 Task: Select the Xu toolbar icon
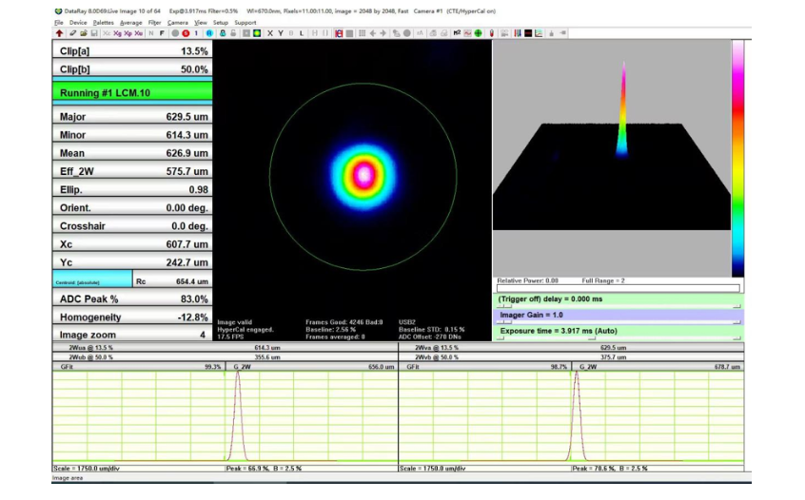139,33
